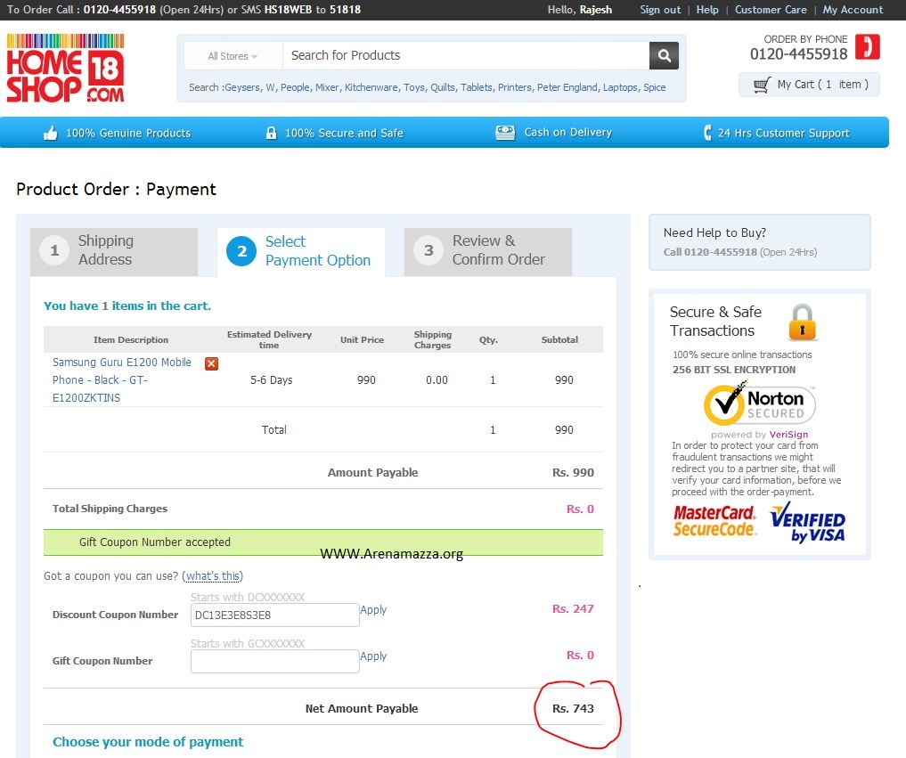This screenshot has width=906, height=758.
Task: Click Mixer search suggestion
Action: coord(328,88)
